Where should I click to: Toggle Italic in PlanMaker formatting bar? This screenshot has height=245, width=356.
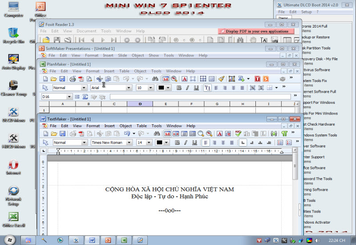click(x=187, y=88)
